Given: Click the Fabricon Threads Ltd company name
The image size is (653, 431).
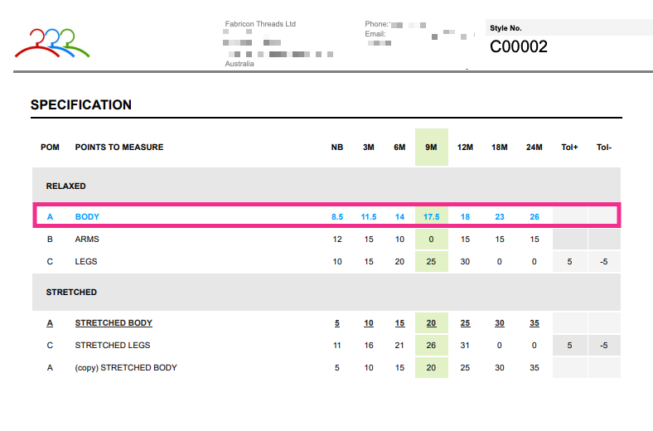Looking at the screenshot, I should click(x=260, y=24).
